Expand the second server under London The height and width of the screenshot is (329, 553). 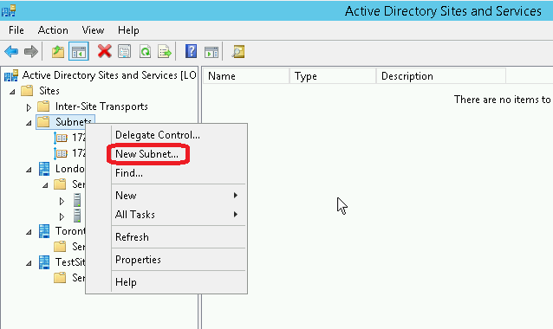pyautogui.click(x=62, y=216)
